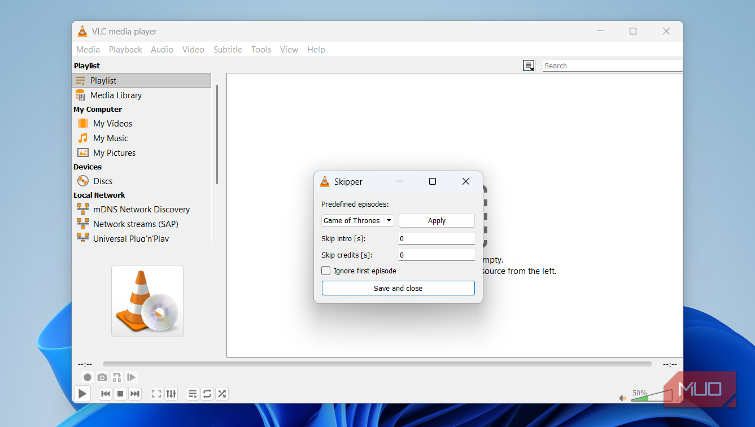755x427 pixels.
Task: Open the Media menu
Action: tap(88, 50)
